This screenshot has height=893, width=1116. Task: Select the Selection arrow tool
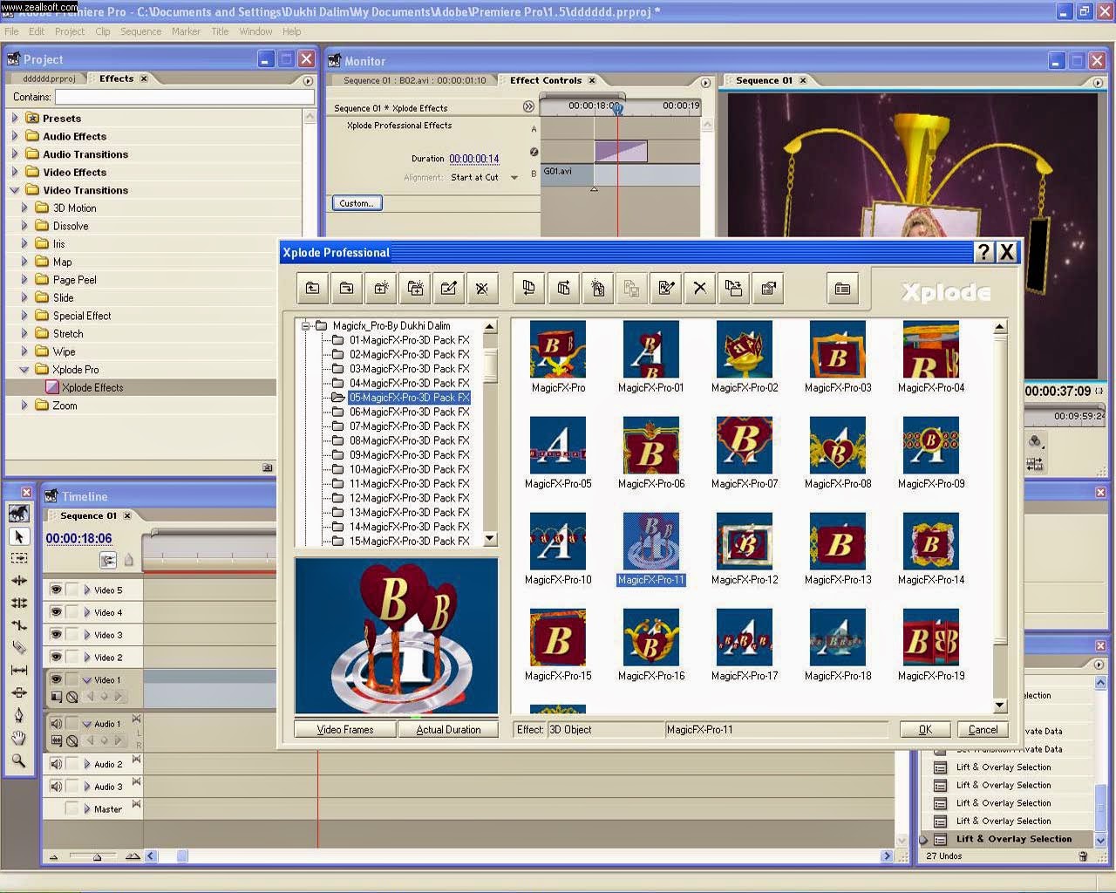(x=19, y=536)
